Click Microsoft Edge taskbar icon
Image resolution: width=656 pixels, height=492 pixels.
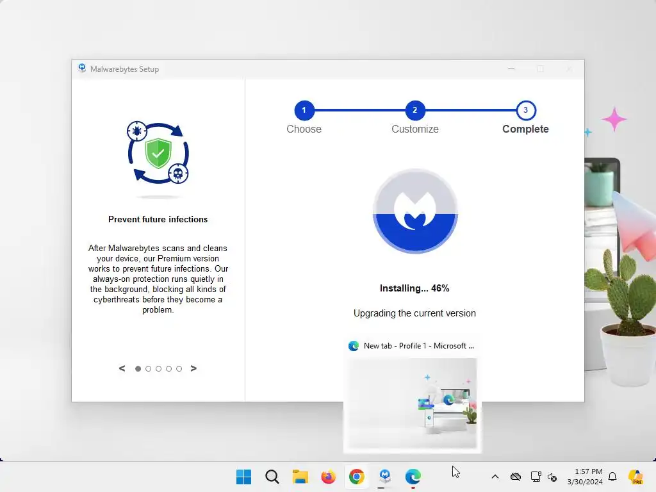point(413,477)
